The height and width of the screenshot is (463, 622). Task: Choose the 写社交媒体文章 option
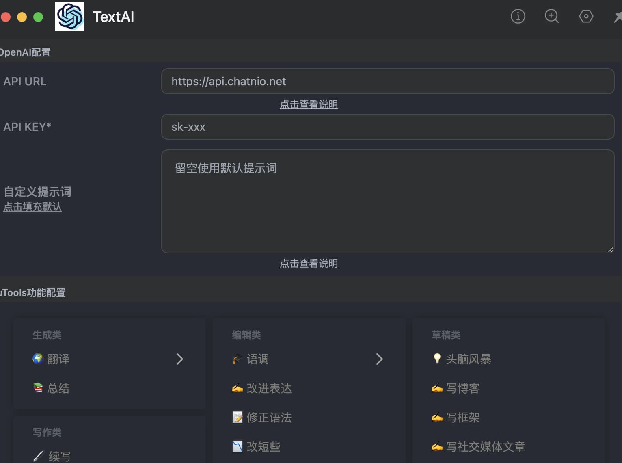pyautogui.click(x=485, y=447)
